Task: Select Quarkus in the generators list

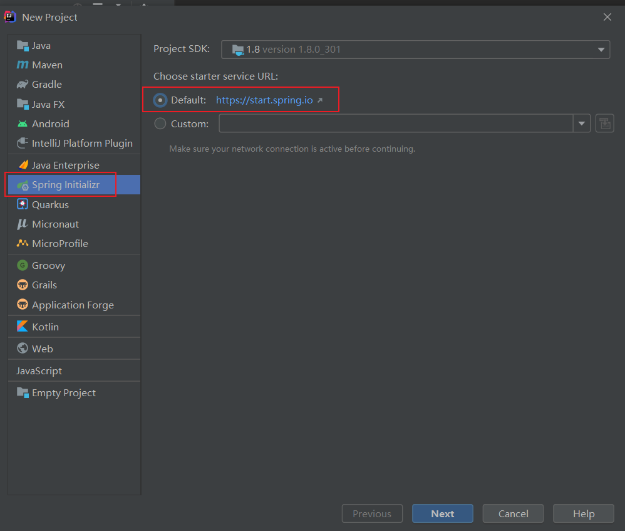Action: click(x=74, y=204)
